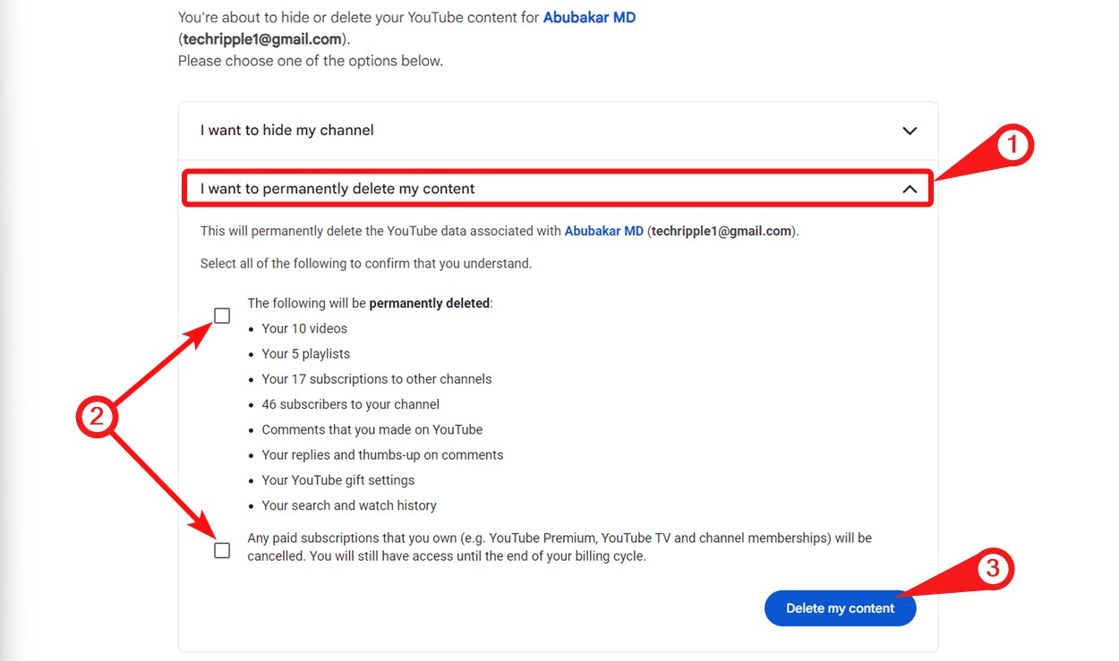Click the "Your 10 videos" bullet item
This screenshot has height=661, width=1119.
coord(304,328)
